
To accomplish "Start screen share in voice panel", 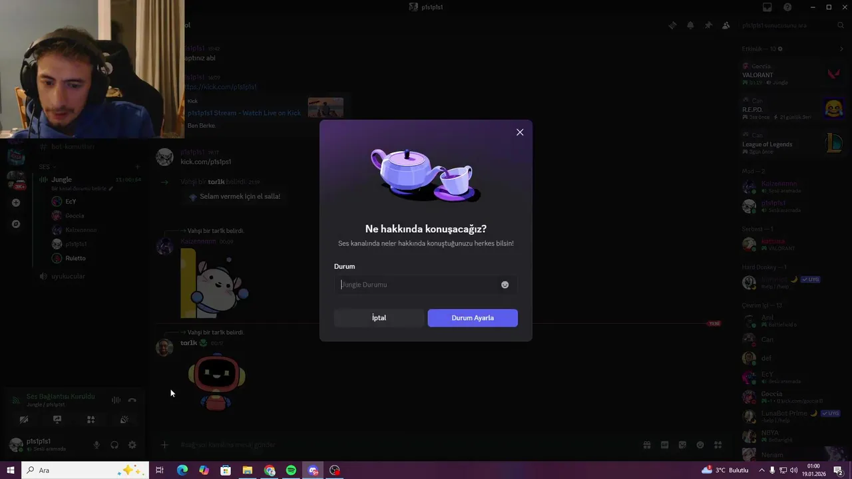I will click(x=57, y=420).
